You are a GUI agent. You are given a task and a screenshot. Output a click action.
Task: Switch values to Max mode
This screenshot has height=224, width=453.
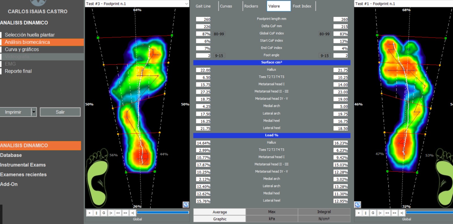[x=272, y=212]
